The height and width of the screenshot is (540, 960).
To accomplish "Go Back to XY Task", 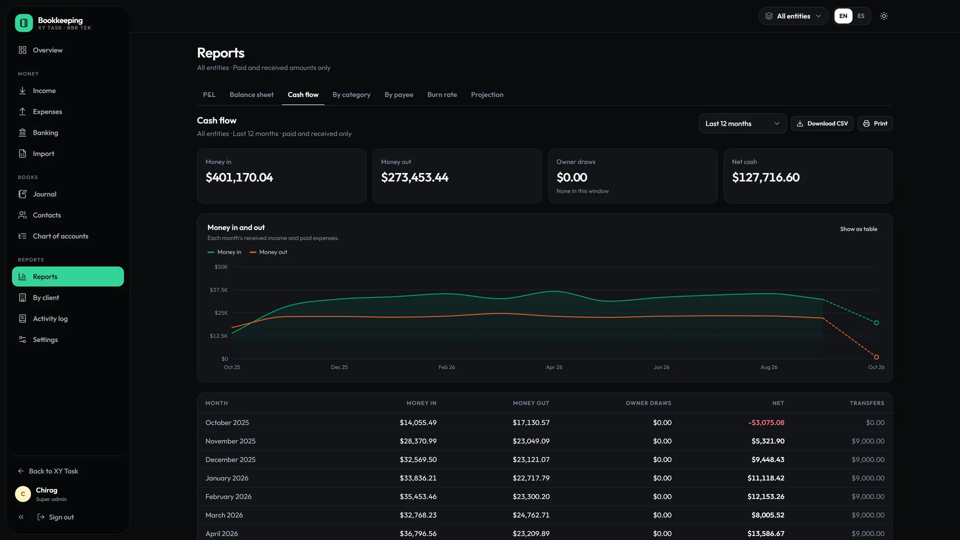I will coord(48,471).
